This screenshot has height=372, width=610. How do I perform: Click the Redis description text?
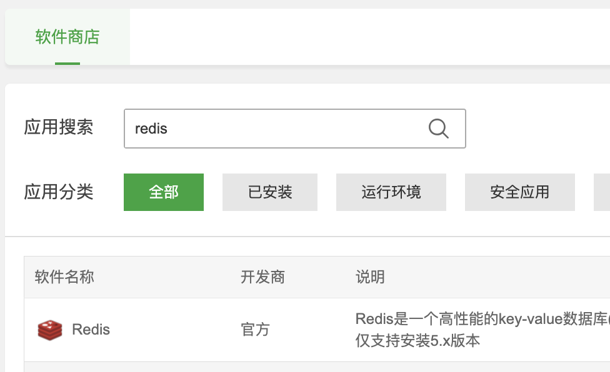(x=482, y=330)
